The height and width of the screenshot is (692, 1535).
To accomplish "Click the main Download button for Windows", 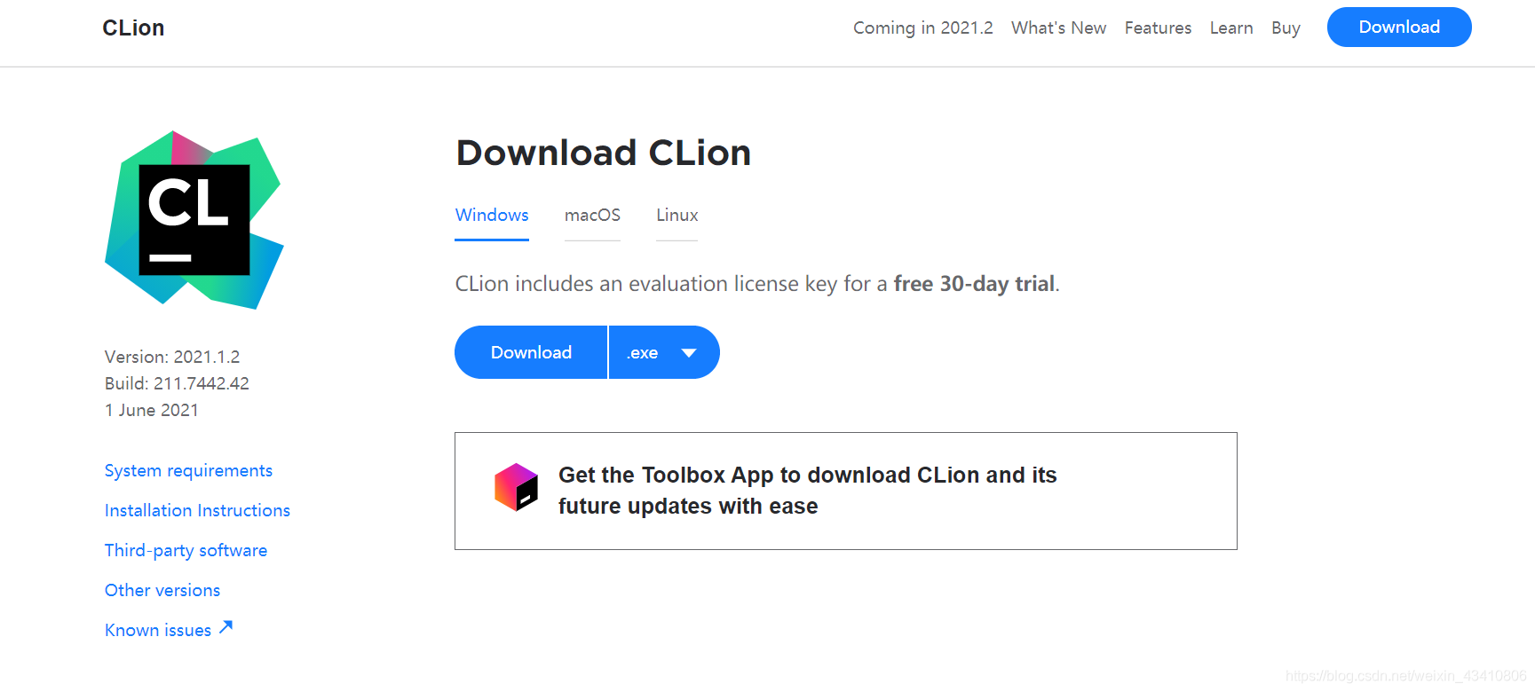I will click(x=530, y=352).
